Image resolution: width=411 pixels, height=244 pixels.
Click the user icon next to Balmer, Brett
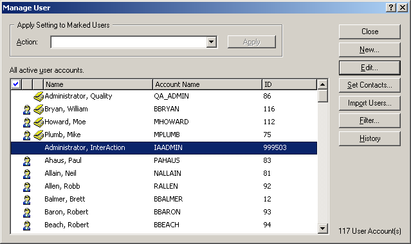27,200
